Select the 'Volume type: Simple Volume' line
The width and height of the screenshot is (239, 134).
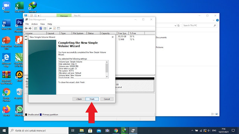[x=71, y=62]
